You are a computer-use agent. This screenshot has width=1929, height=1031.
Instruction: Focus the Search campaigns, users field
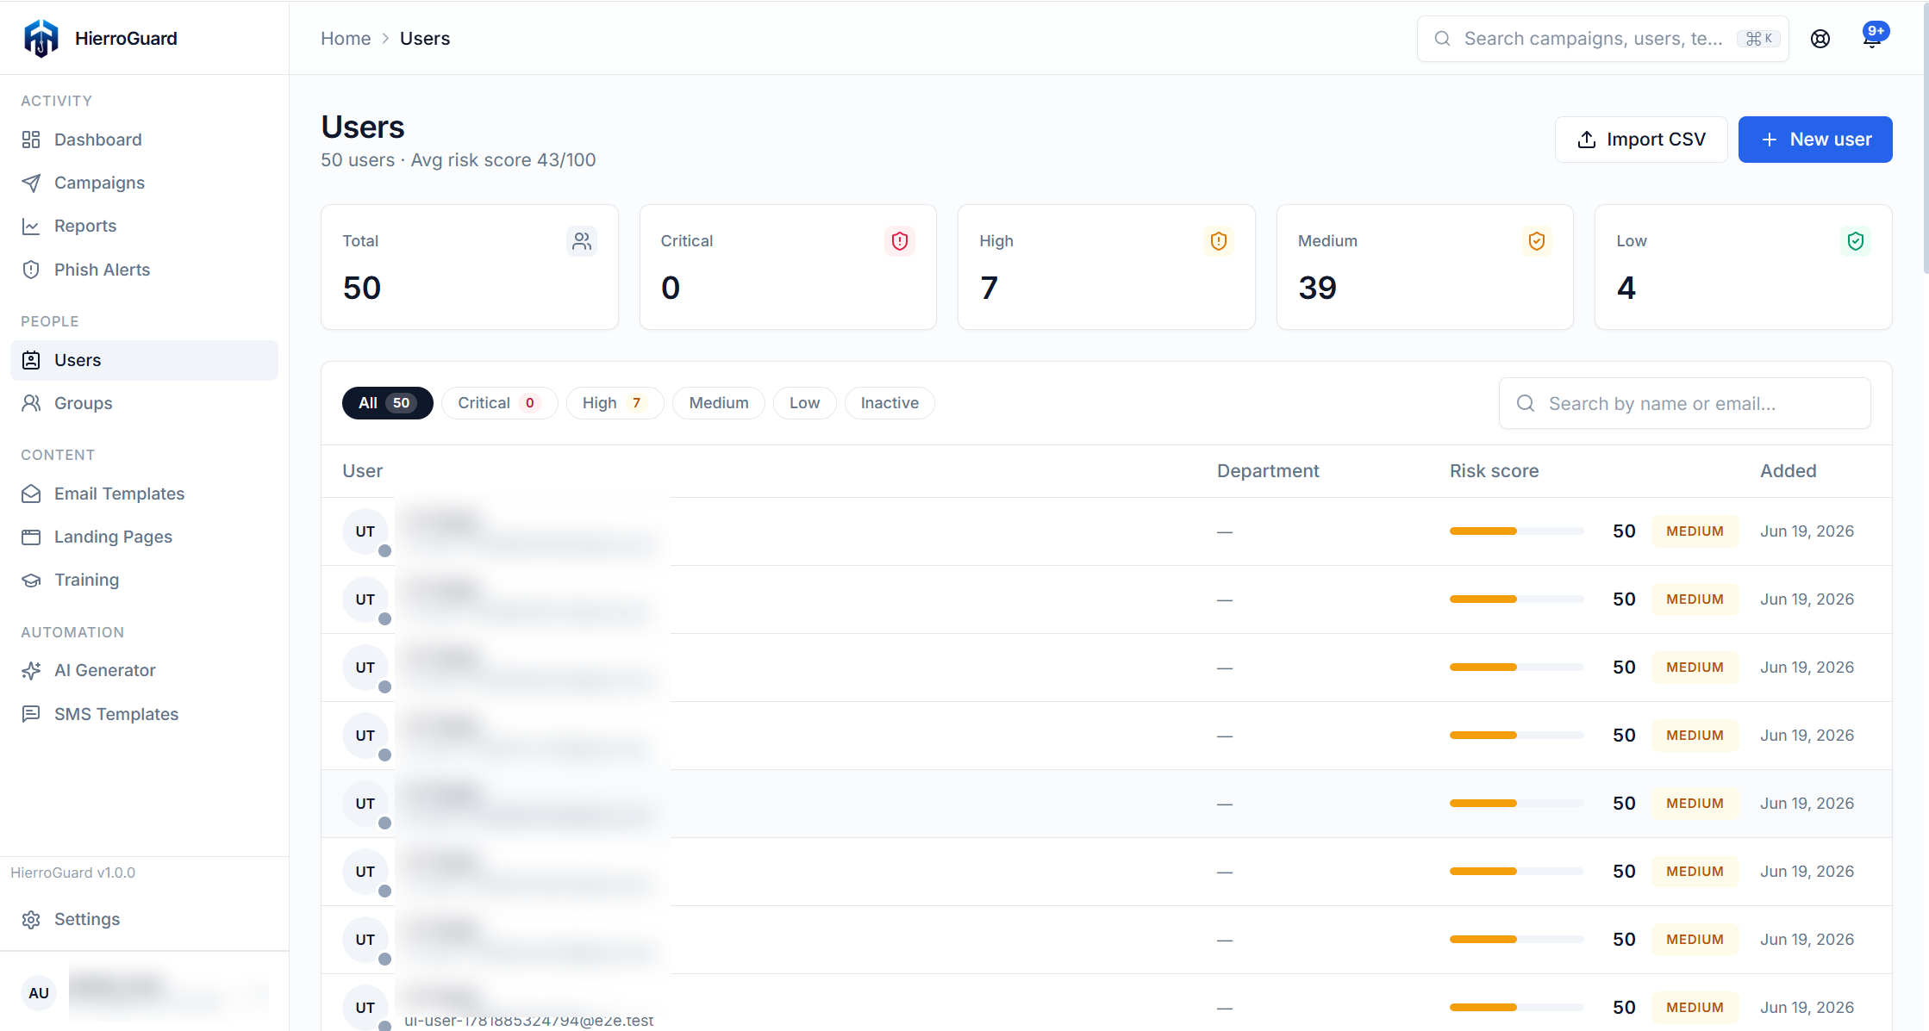(x=1603, y=39)
